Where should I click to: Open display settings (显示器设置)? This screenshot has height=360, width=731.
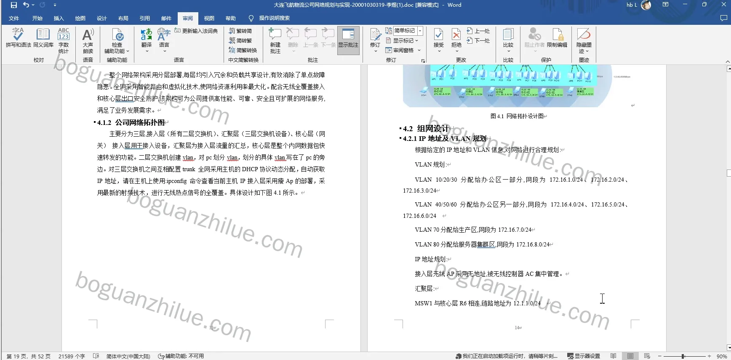584,356
